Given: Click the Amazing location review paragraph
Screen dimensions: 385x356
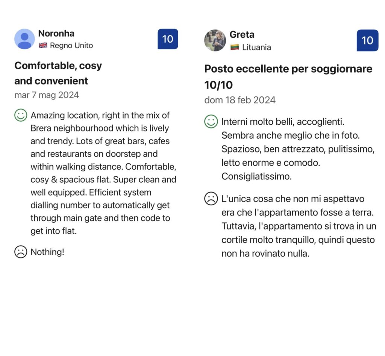Looking at the screenshot, I should click(103, 173).
